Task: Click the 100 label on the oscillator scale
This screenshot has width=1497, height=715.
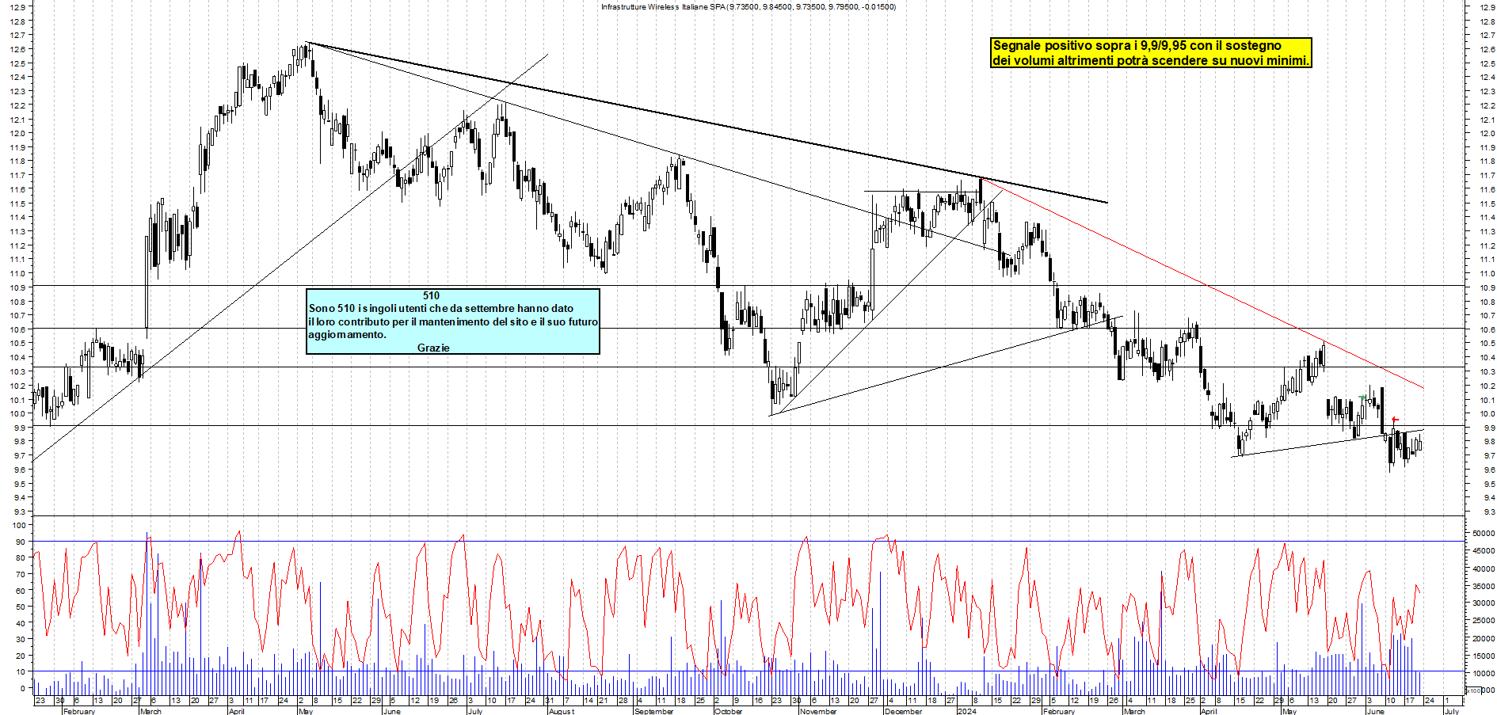Action: click(19, 525)
